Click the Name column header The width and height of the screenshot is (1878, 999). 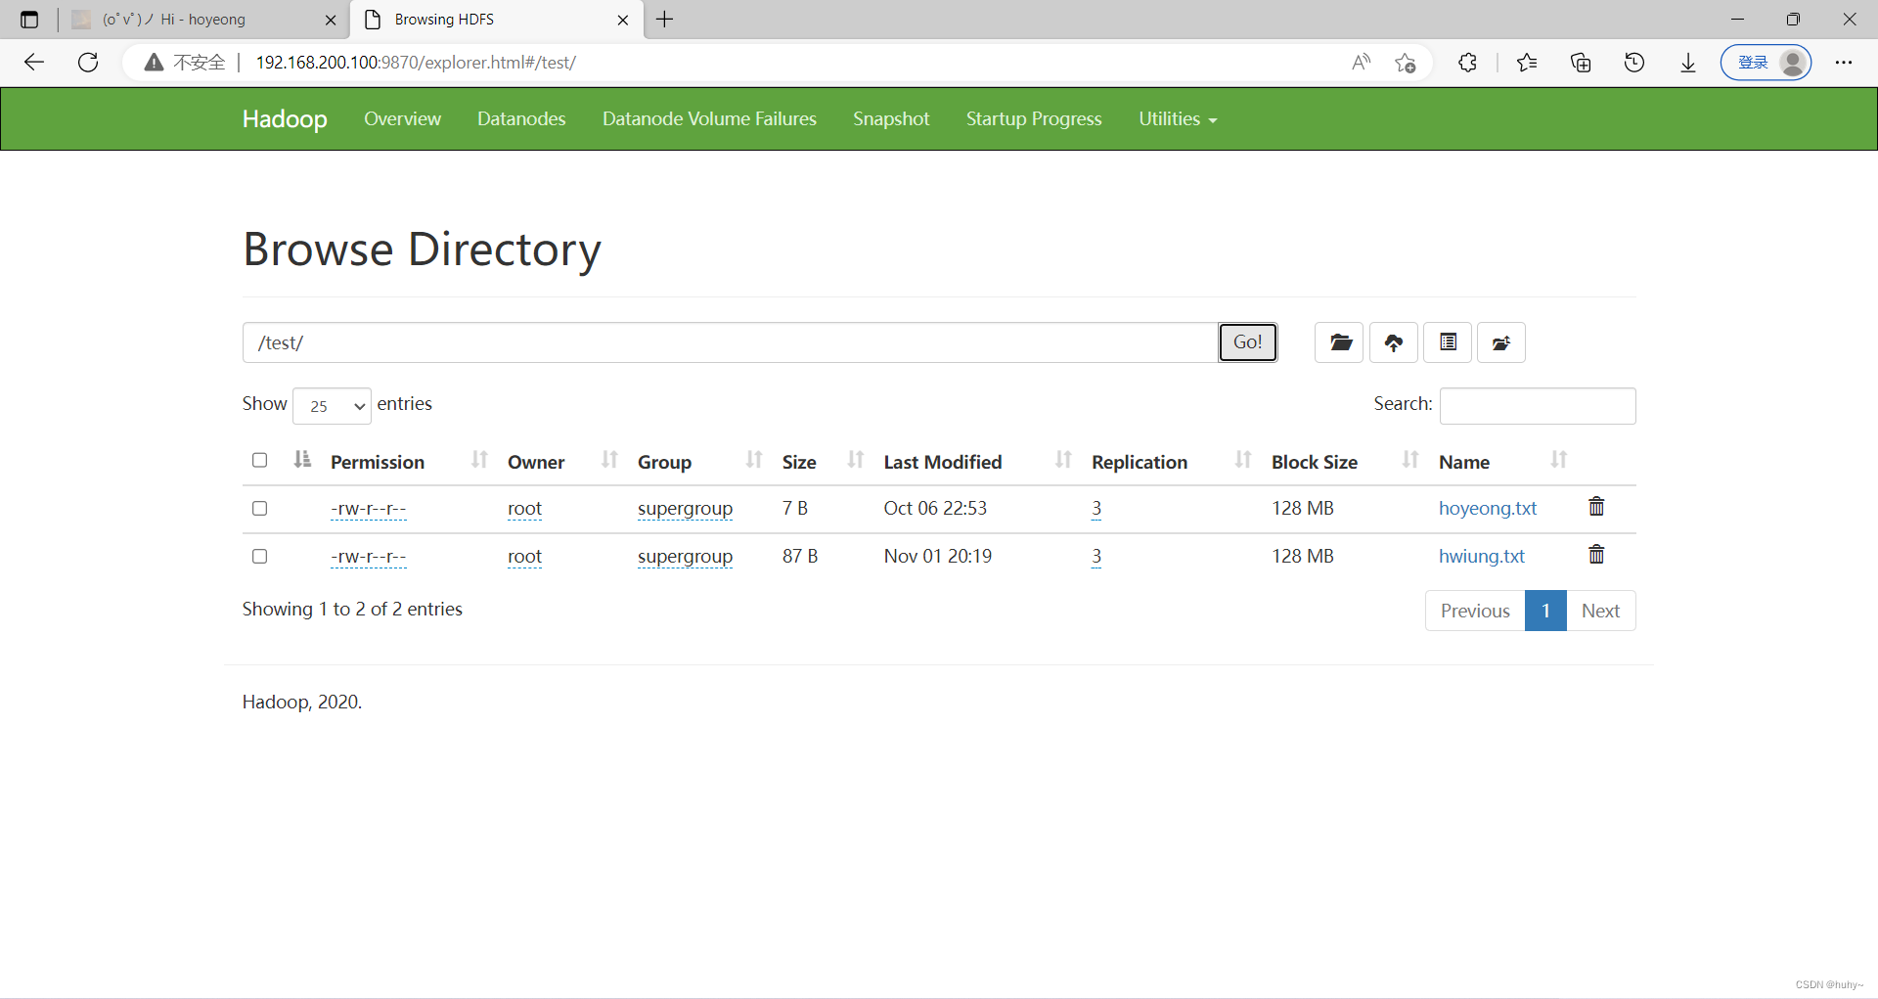1464,462
